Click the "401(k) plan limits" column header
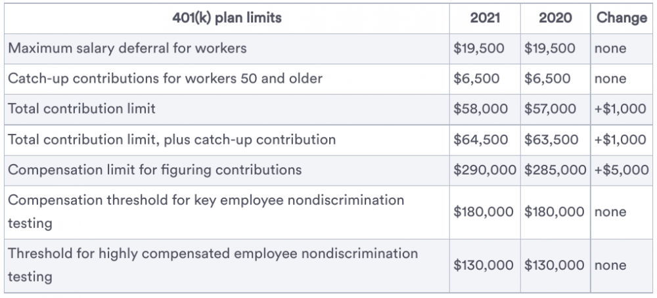The width and height of the screenshot is (657, 298). (225, 18)
